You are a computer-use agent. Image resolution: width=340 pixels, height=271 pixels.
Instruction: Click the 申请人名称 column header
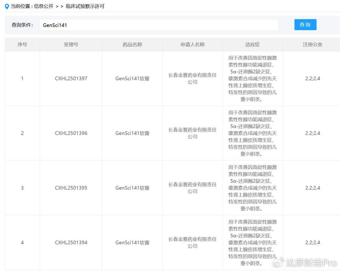192,45
